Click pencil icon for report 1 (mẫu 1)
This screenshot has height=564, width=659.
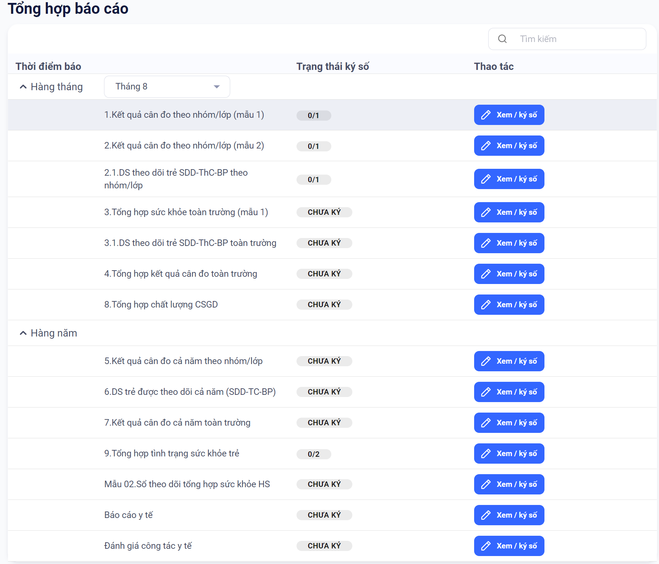pos(486,115)
